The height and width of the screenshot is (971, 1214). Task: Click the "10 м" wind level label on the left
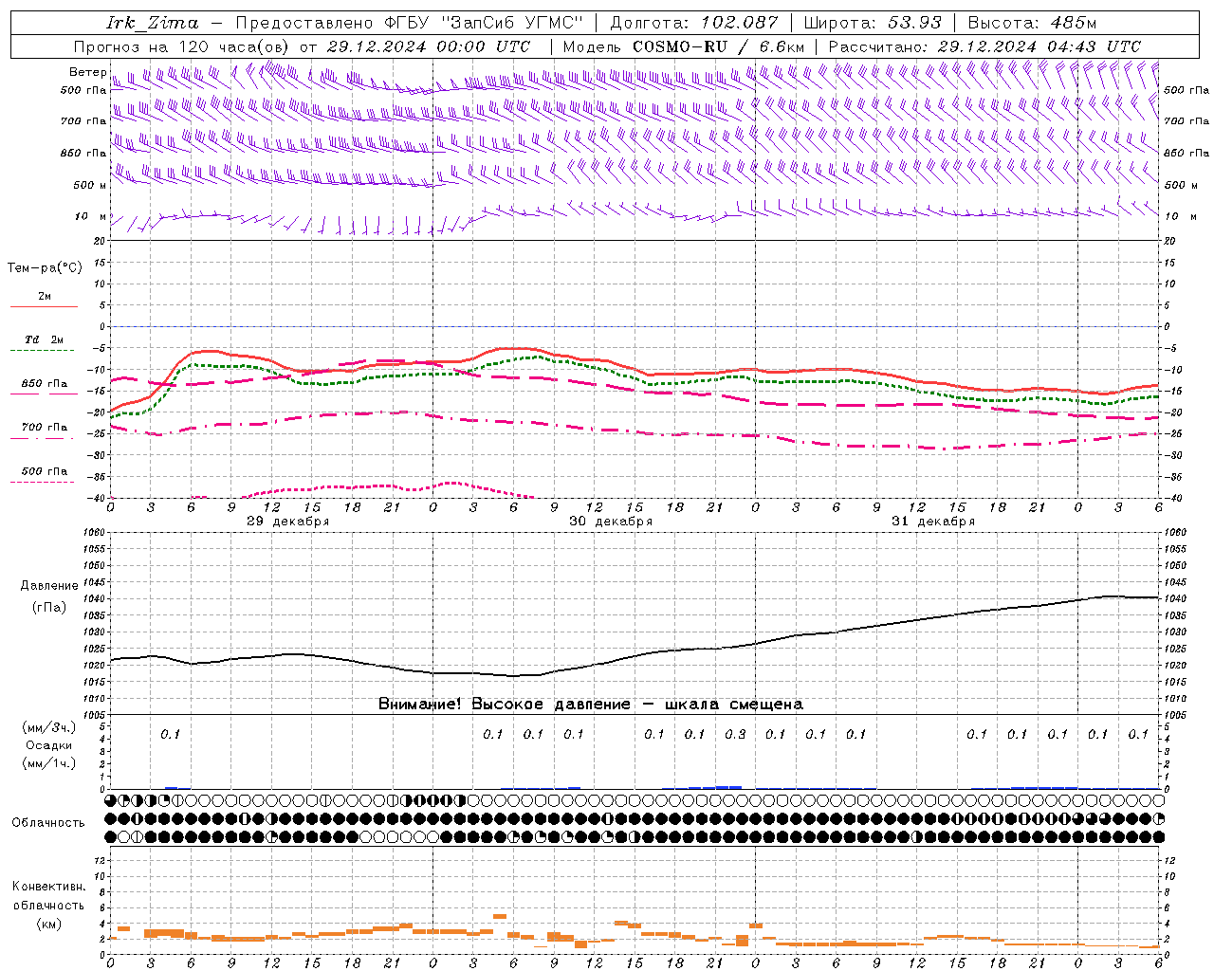[x=91, y=216]
